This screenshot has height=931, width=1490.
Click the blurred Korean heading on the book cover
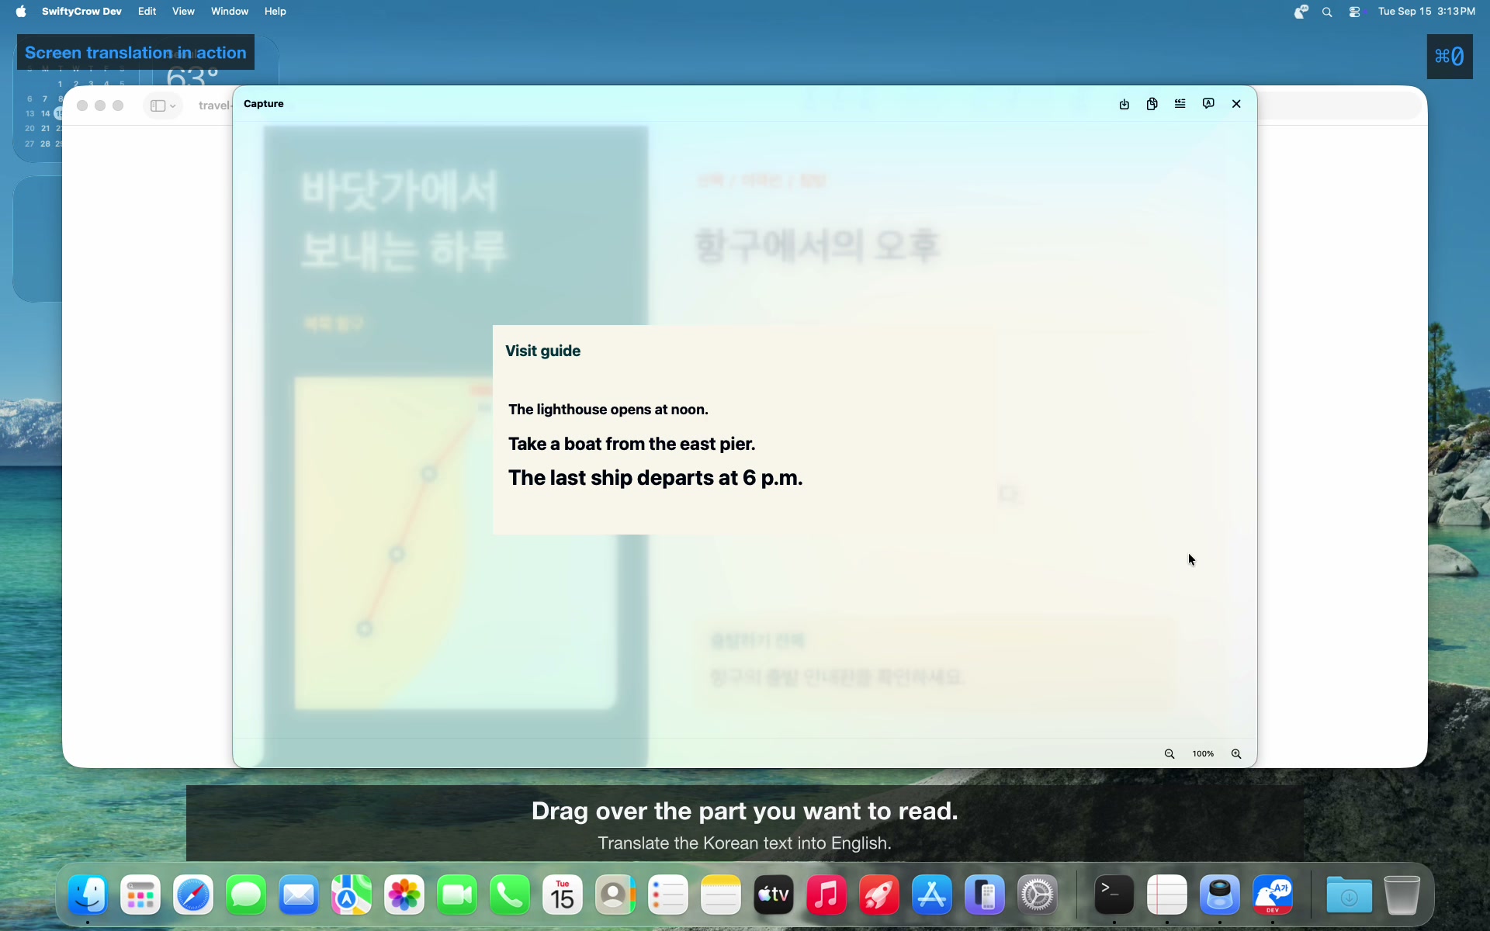click(x=404, y=220)
